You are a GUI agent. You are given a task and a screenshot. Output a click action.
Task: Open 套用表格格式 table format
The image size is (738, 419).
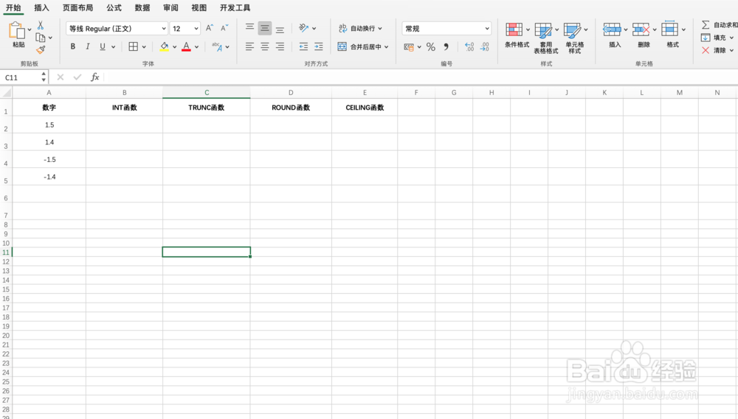pyautogui.click(x=545, y=38)
